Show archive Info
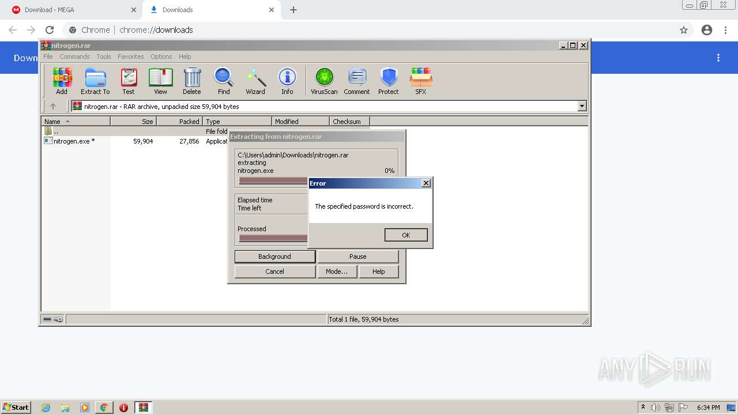 click(287, 81)
